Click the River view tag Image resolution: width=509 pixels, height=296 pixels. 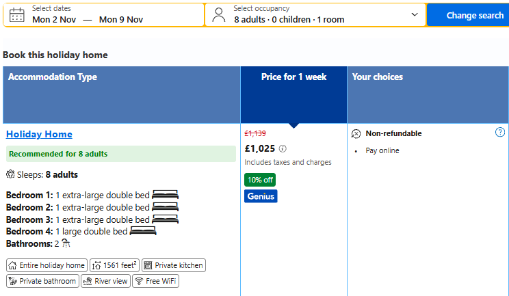coord(106,281)
